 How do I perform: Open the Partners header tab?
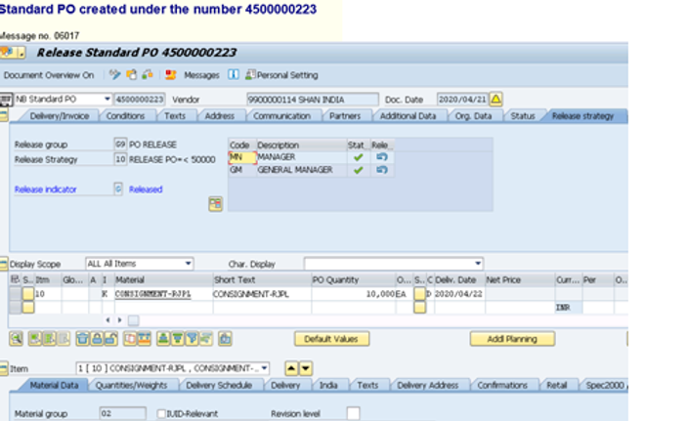pos(345,116)
